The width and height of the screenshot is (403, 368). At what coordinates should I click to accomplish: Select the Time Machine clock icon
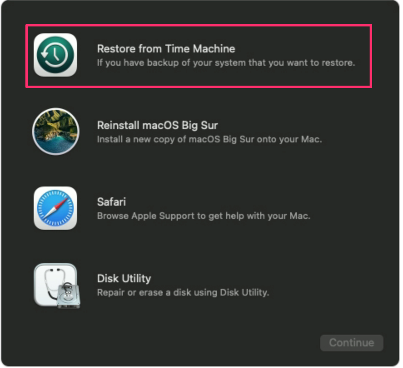[55, 55]
